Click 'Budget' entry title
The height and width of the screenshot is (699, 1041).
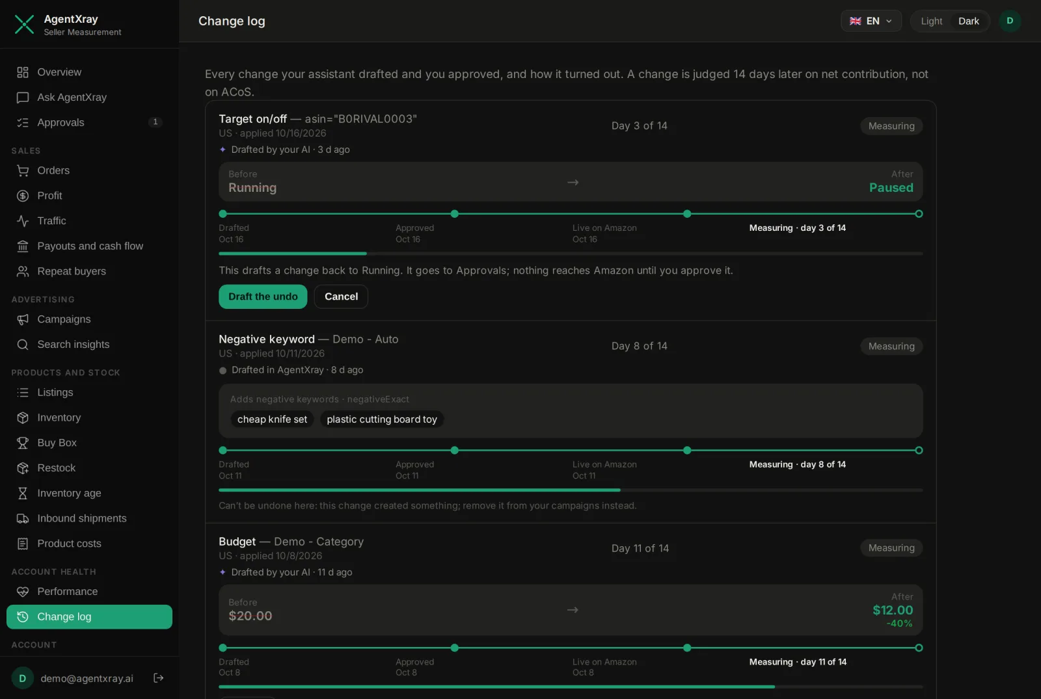[237, 542]
